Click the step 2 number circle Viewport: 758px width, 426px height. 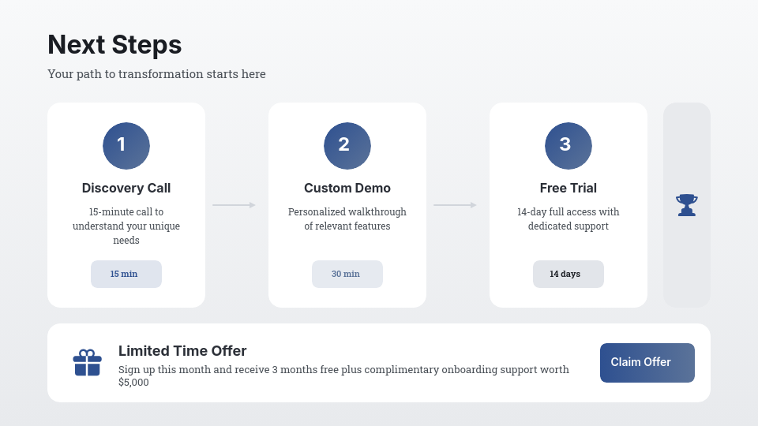tap(347, 146)
